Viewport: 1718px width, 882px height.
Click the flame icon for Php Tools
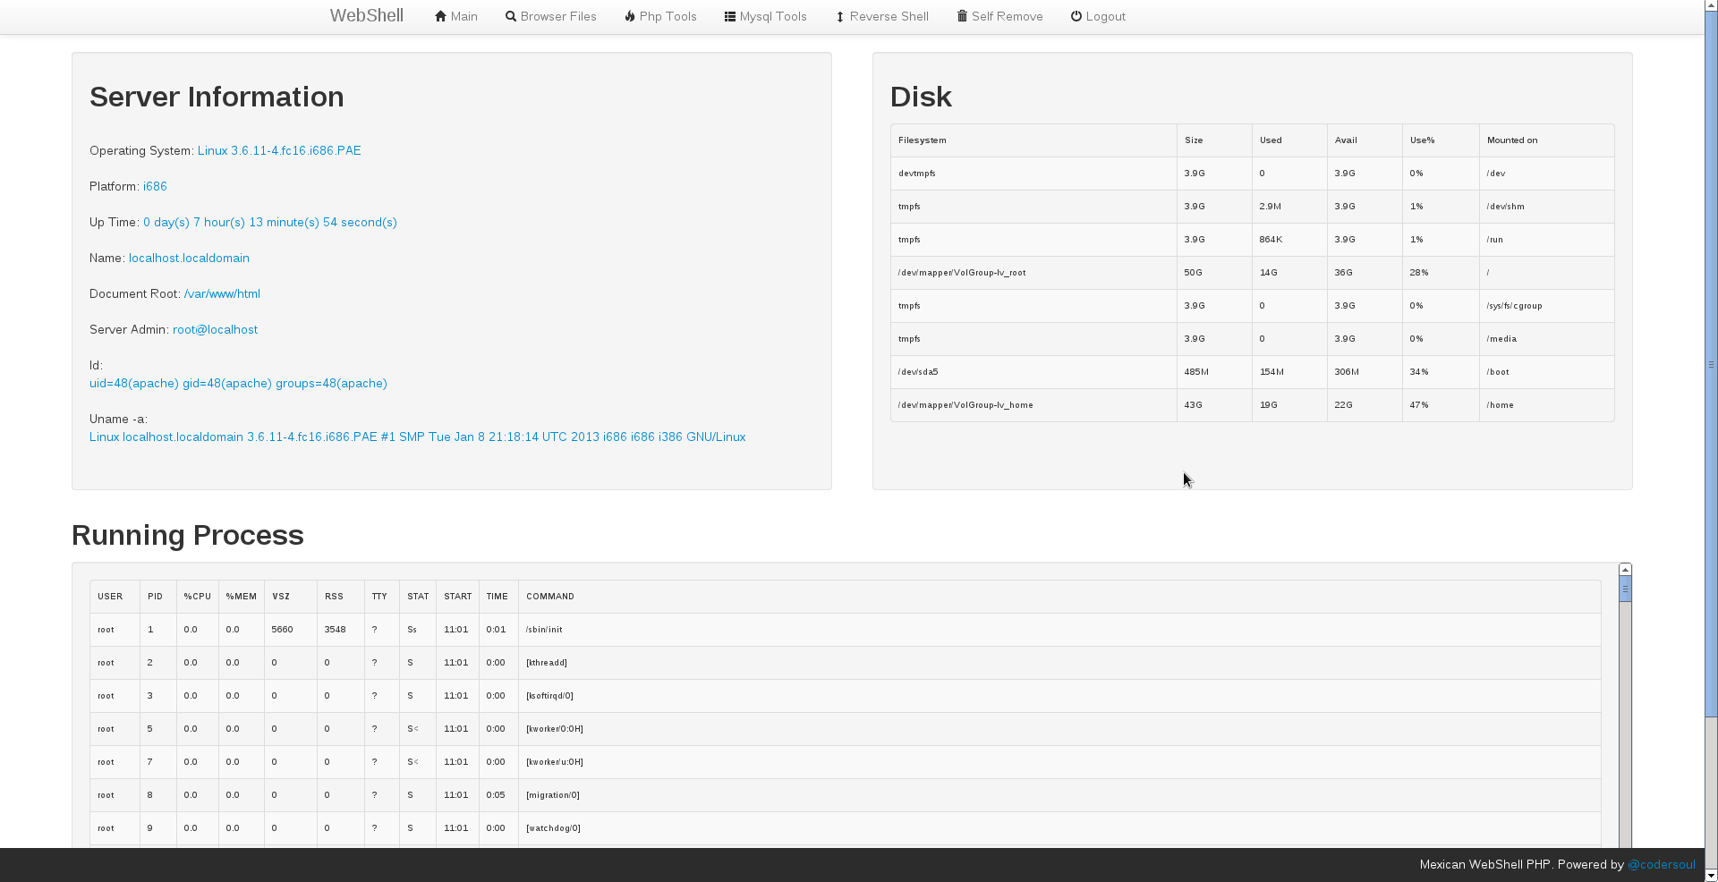[630, 16]
